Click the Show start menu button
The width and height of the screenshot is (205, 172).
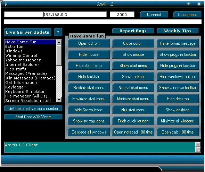point(133,66)
